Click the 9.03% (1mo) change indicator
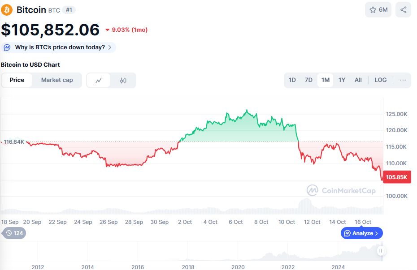Viewport: 417px width, 270px height. point(126,30)
